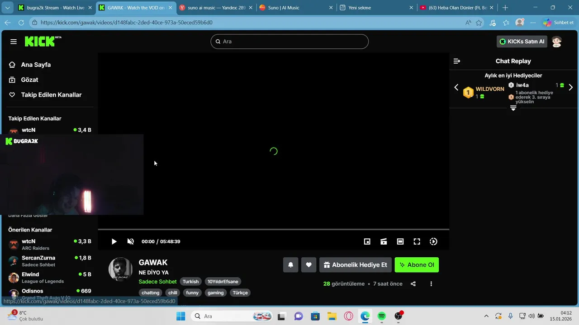
Task: Click Abonelik Hediye Et button
Action: pyautogui.click(x=356, y=265)
